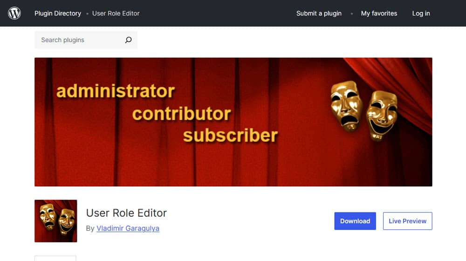
Task: Open Vladimir Garagulya author link
Action: [x=128, y=228]
